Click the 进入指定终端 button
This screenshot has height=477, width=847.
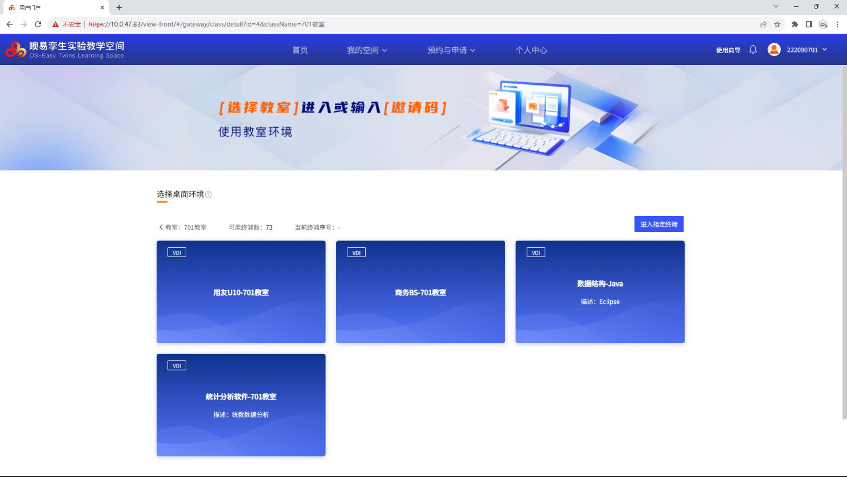click(658, 224)
